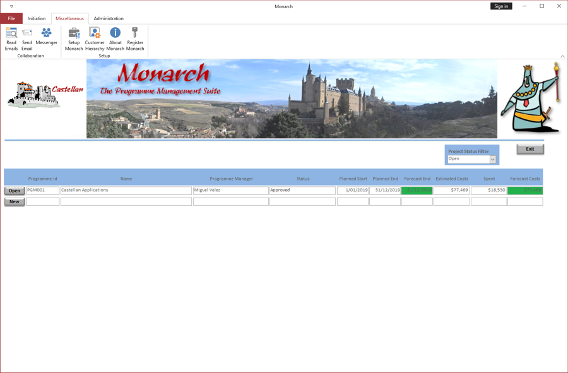This screenshot has height=373, width=568.
Task: Click the Exit button
Action: [x=530, y=149]
